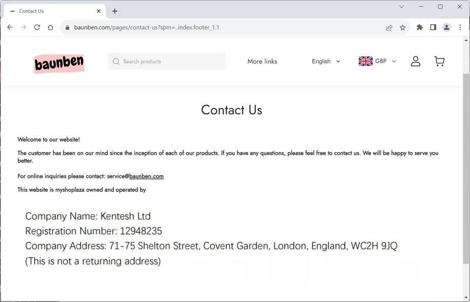Open the English language dropdown

[x=325, y=61]
